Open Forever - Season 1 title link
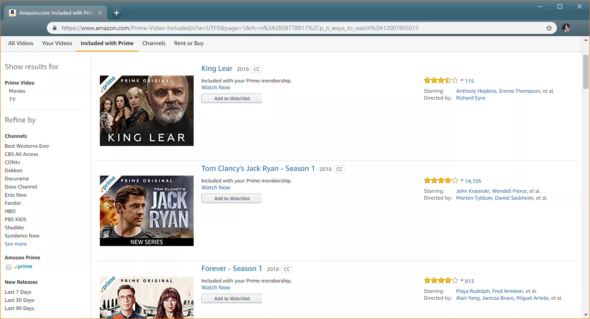This screenshot has width=590, height=319. 232,269
